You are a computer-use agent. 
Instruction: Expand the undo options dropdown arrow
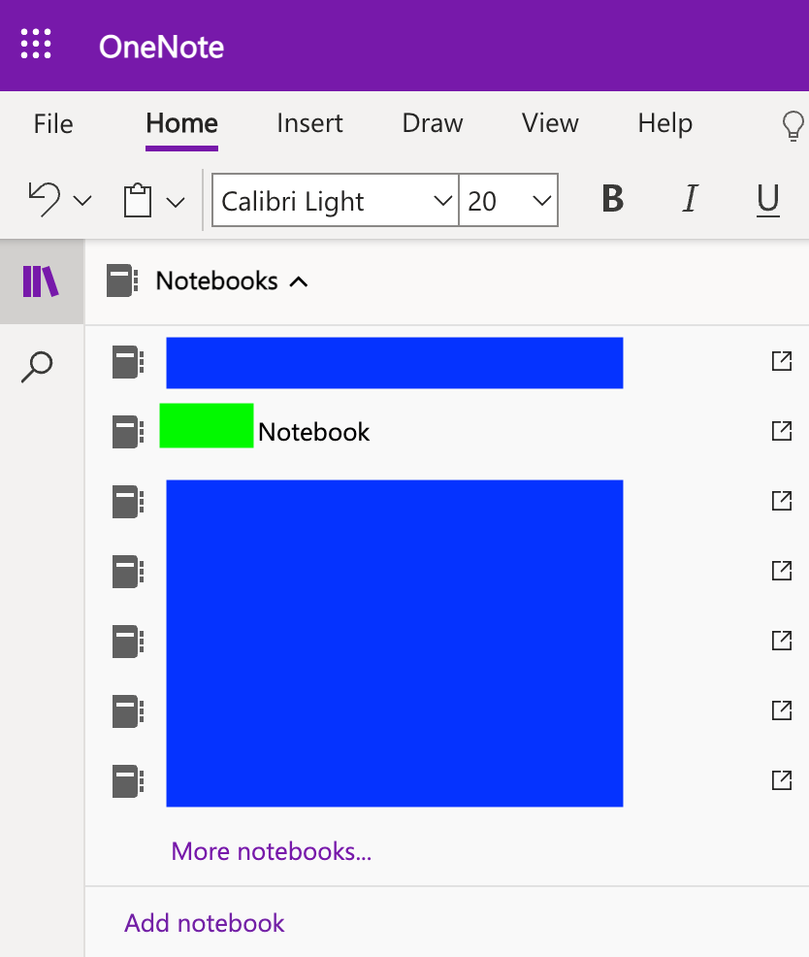[82, 200]
